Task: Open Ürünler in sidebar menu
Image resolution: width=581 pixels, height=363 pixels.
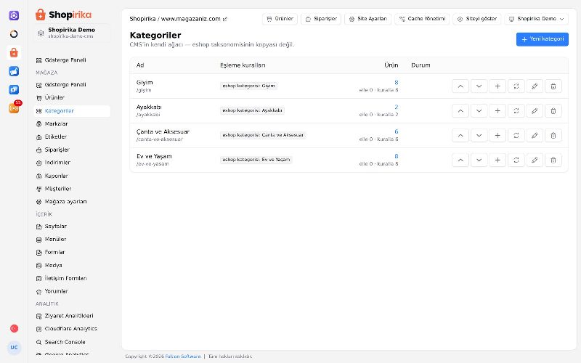Action: (71, 98)
